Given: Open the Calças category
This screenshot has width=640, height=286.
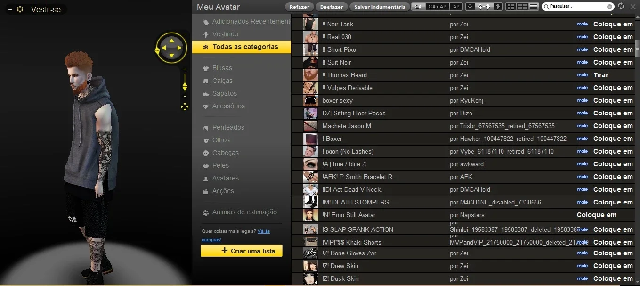Looking at the screenshot, I should click(x=218, y=81).
